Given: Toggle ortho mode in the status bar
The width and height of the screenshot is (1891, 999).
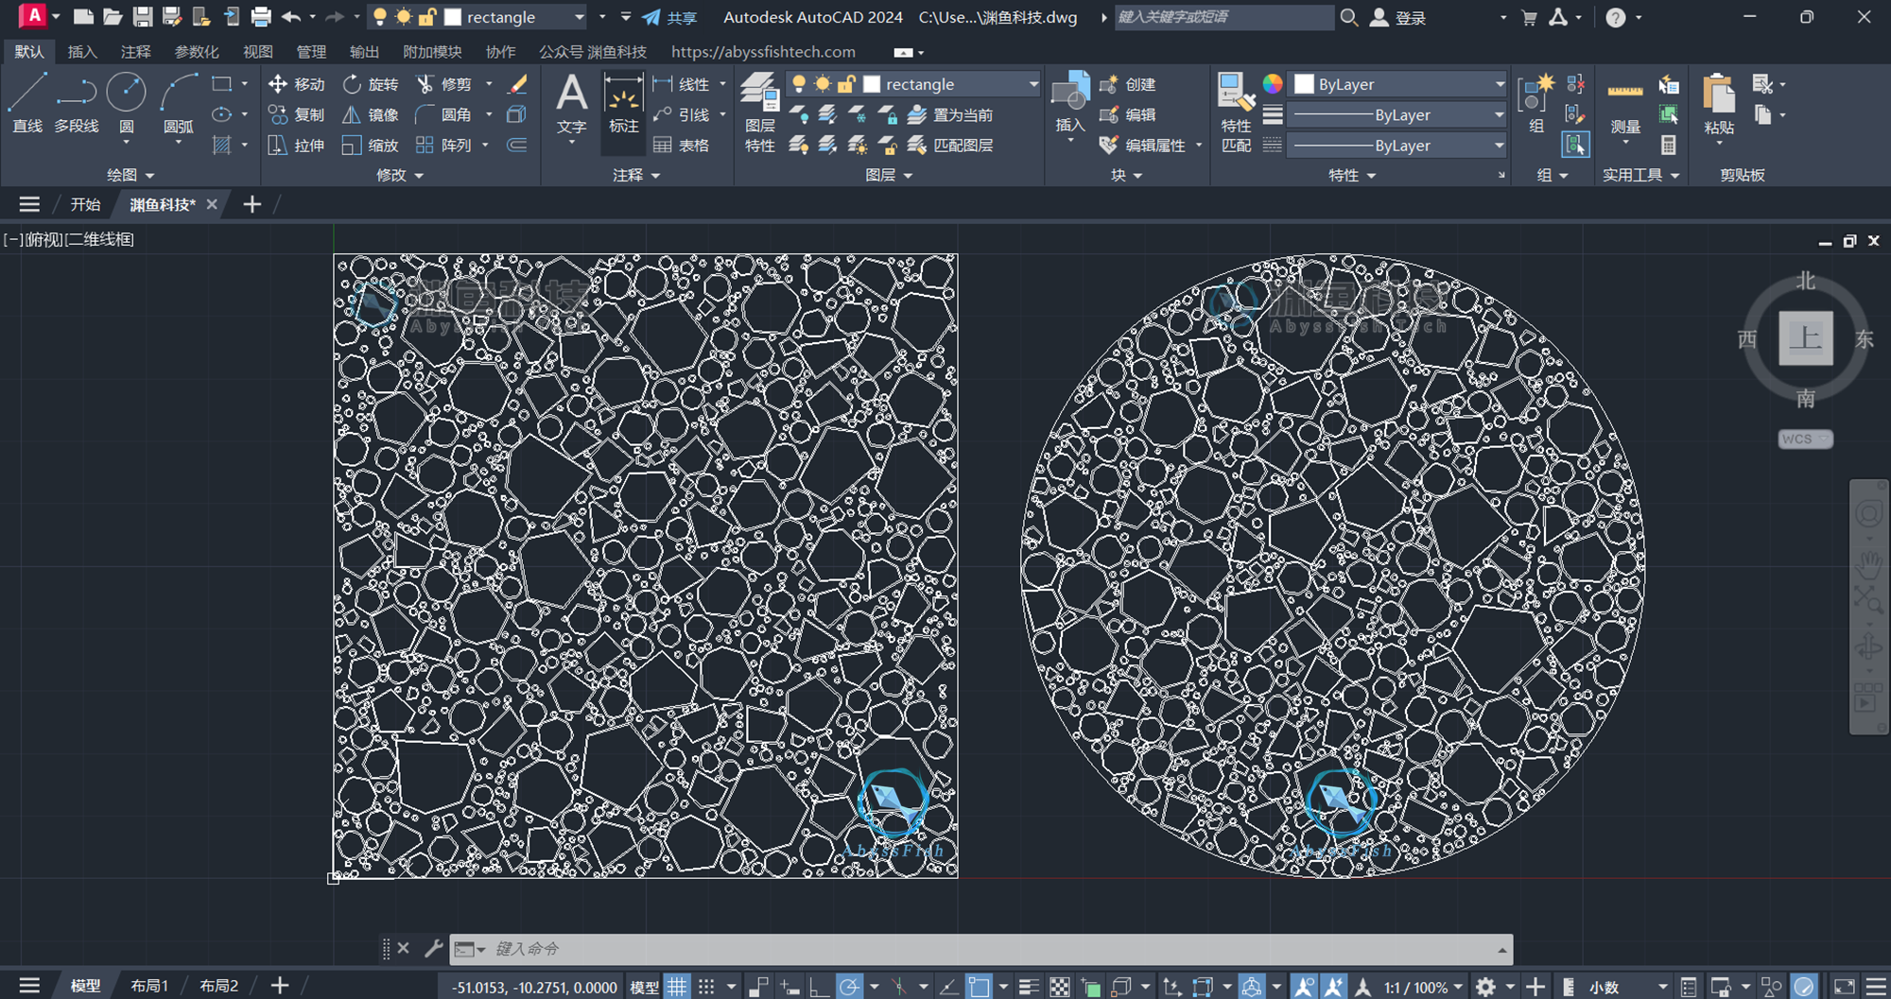Looking at the screenshot, I should tap(819, 987).
